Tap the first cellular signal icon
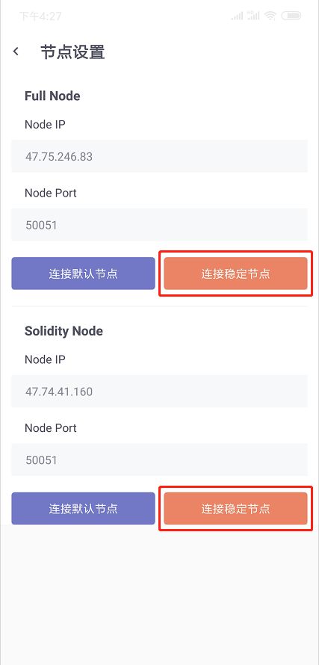This screenshot has height=665, width=319. click(x=237, y=16)
